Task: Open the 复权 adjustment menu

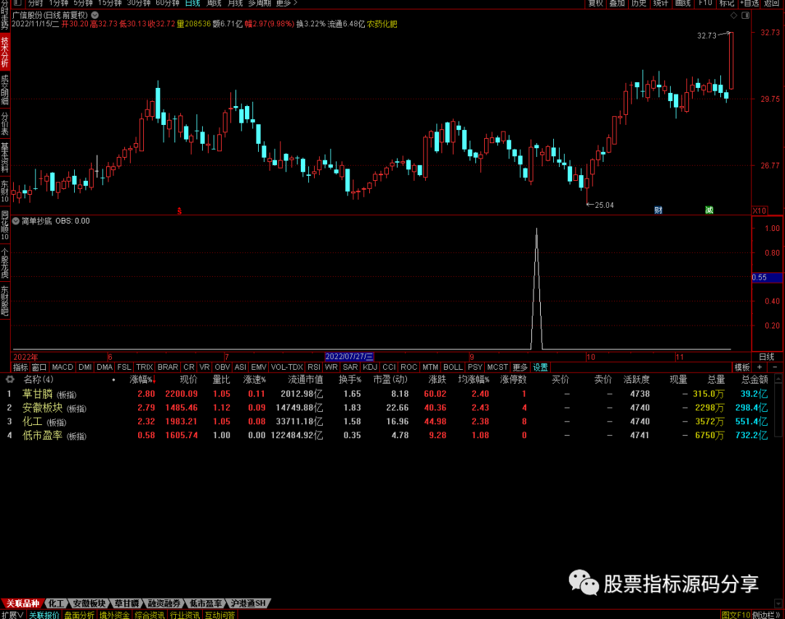Action: [x=596, y=3]
